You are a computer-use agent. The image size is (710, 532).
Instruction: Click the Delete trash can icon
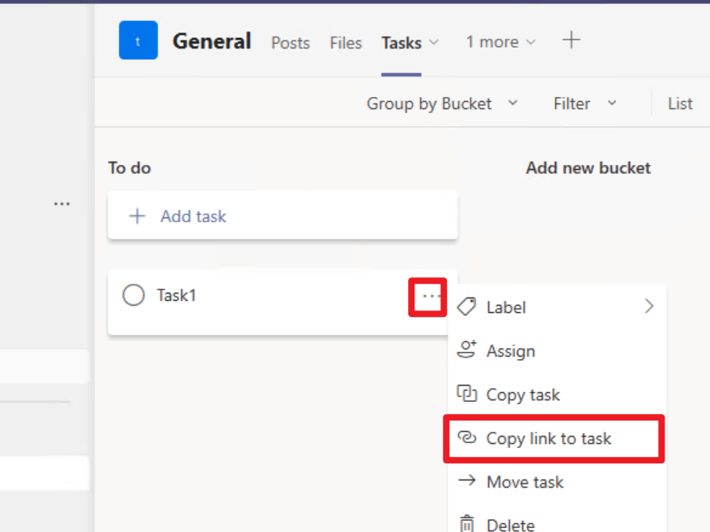click(466, 524)
